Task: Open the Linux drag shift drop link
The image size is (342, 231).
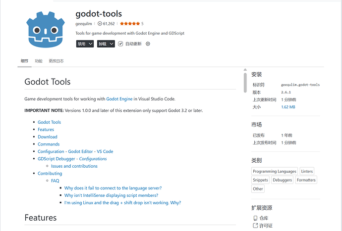Action: [x=122, y=203]
